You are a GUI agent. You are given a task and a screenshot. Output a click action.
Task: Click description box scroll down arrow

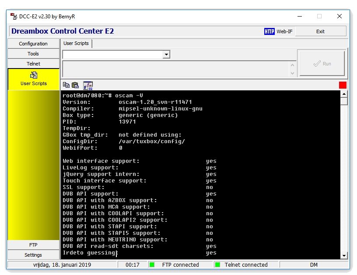(293, 73)
